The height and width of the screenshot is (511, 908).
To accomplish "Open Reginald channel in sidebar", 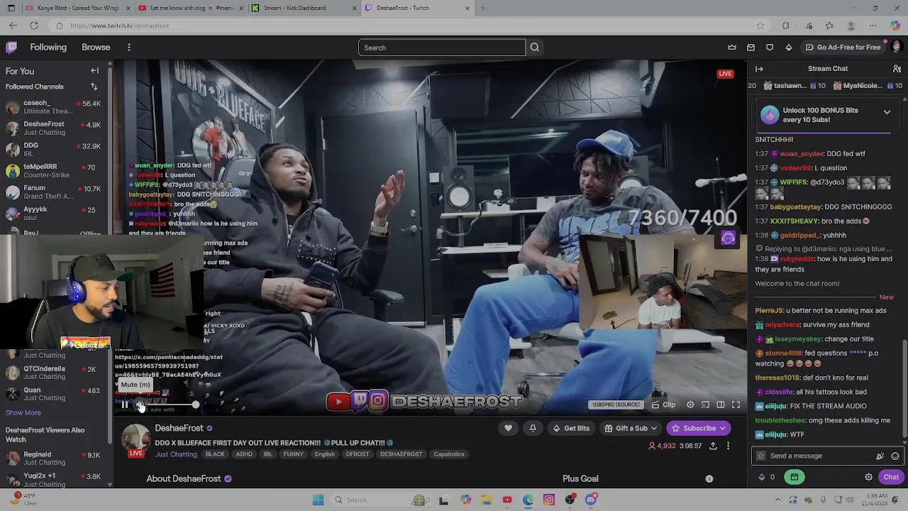I will pyautogui.click(x=54, y=458).
